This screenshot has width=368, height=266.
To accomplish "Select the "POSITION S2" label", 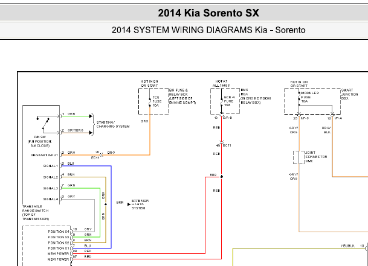I will (59, 243).
